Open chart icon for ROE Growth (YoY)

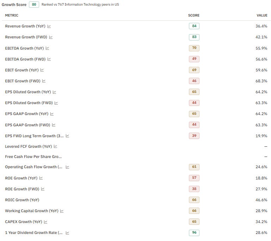(x=41, y=178)
